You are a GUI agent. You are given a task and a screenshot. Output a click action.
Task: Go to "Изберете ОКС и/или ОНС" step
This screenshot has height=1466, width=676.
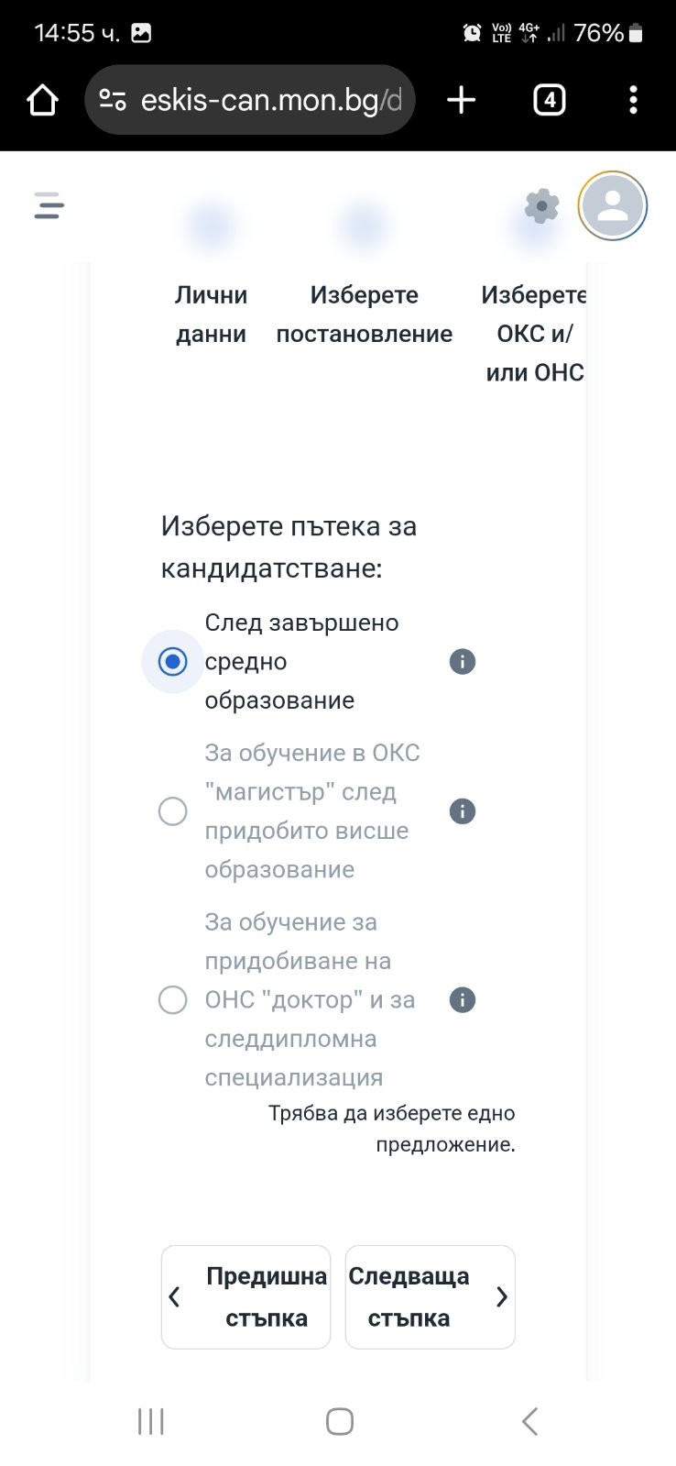click(534, 334)
